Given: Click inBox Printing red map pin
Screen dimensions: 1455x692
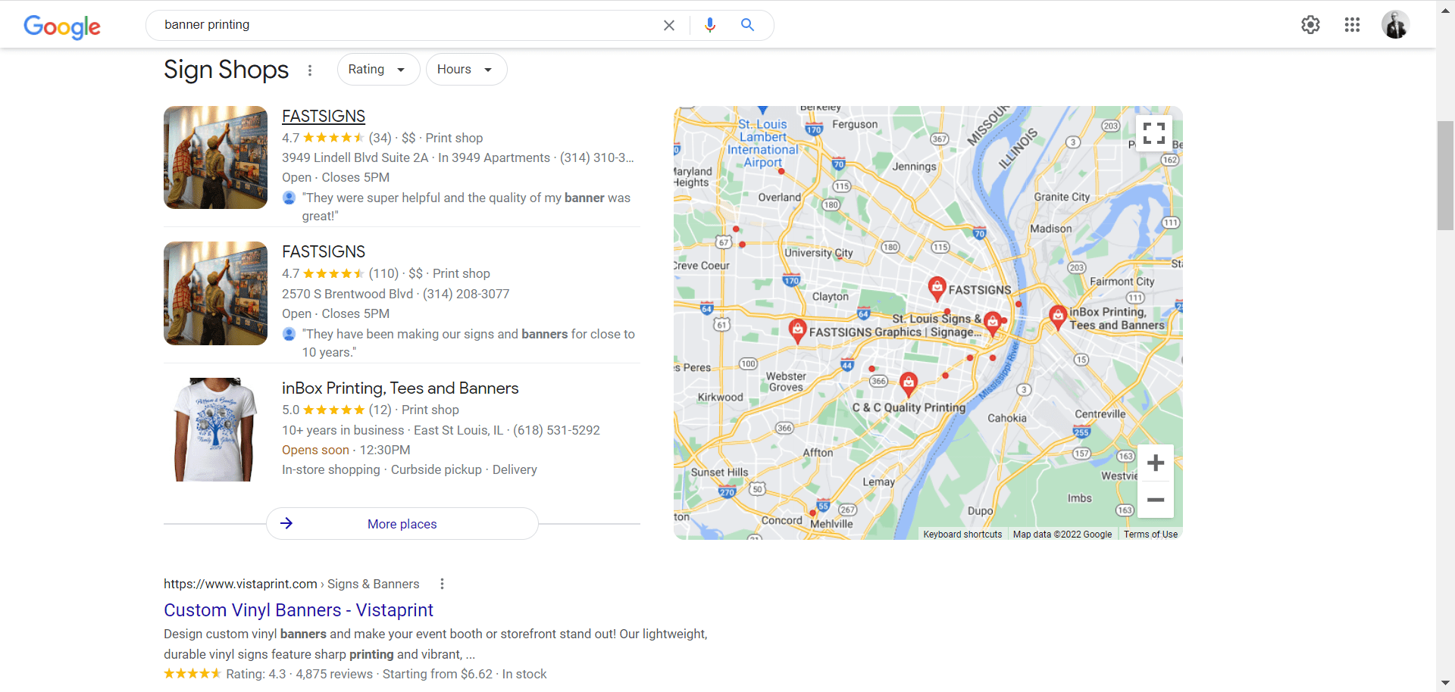Looking at the screenshot, I should (x=1058, y=317).
